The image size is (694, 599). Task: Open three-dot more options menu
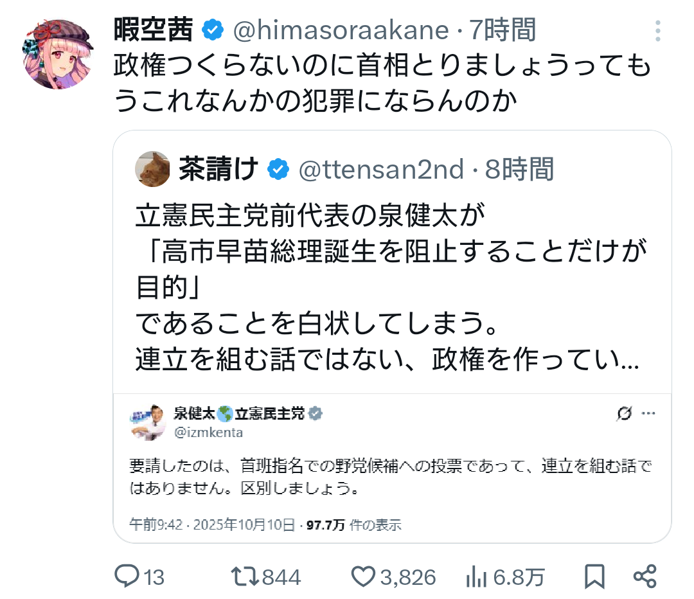657,30
